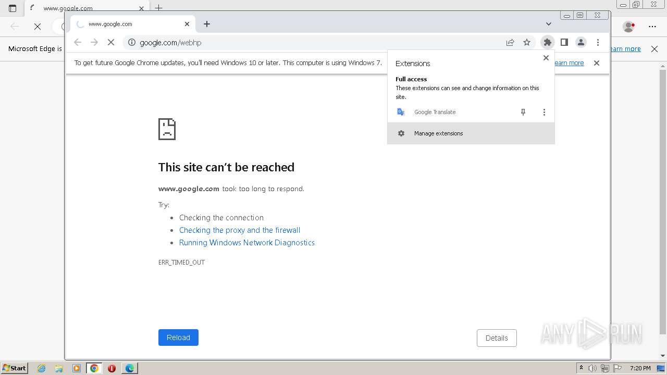Switch to Chrome taskbar icon

point(94,368)
